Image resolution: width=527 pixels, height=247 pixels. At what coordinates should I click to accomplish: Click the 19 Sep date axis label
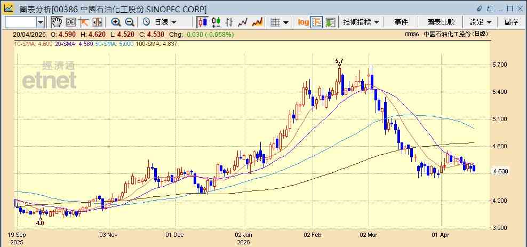tap(17, 234)
